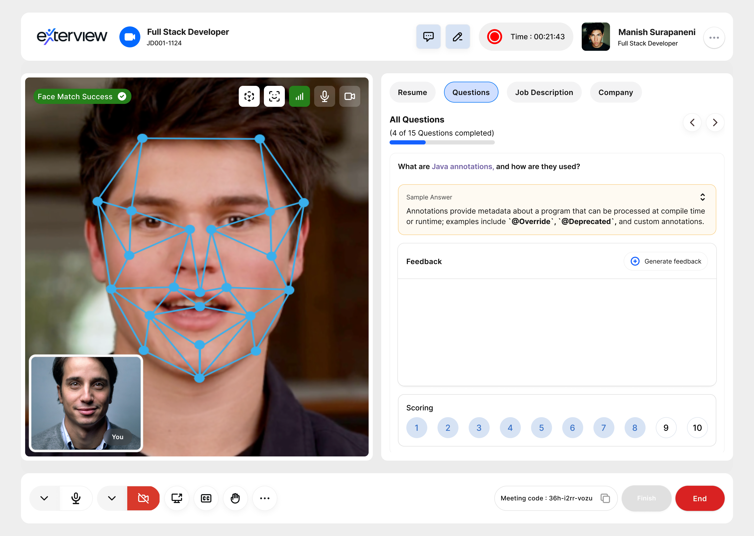Click the green signal strength icon

tap(299, 96)
